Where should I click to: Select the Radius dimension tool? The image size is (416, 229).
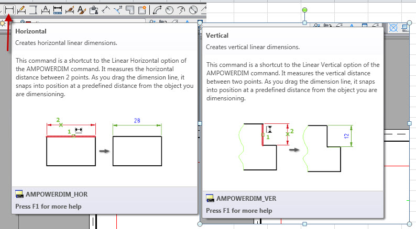(169, 10)
